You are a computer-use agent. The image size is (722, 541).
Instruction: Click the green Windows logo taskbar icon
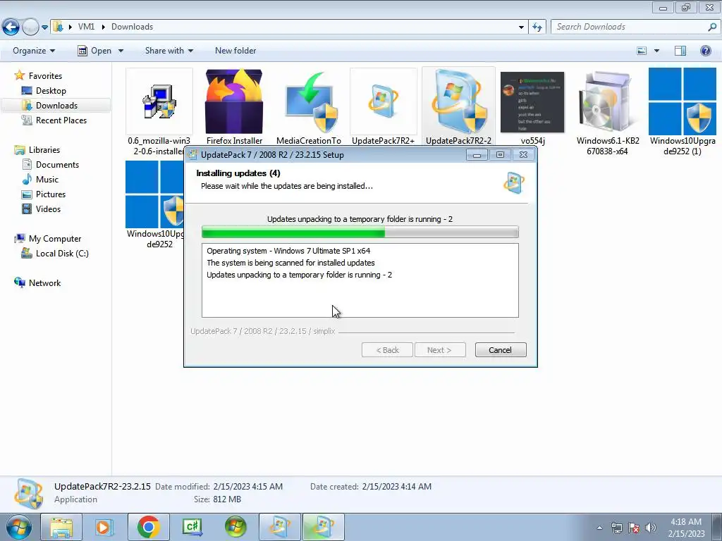click(x=235, y=527)
